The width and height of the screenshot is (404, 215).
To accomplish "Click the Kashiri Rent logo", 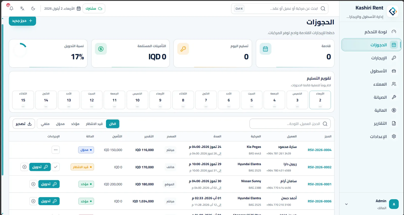I will click(393, 11).
